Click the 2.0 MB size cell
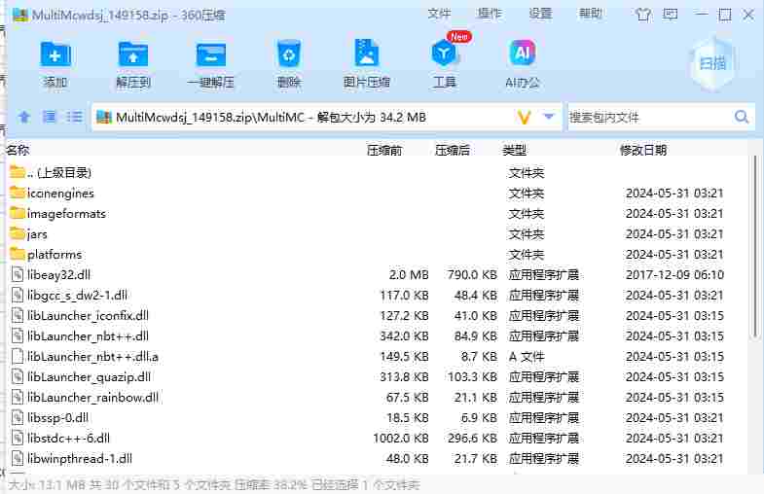Image resolution: width=764 pixels, height=494 pixels. [x=409, y=274]
